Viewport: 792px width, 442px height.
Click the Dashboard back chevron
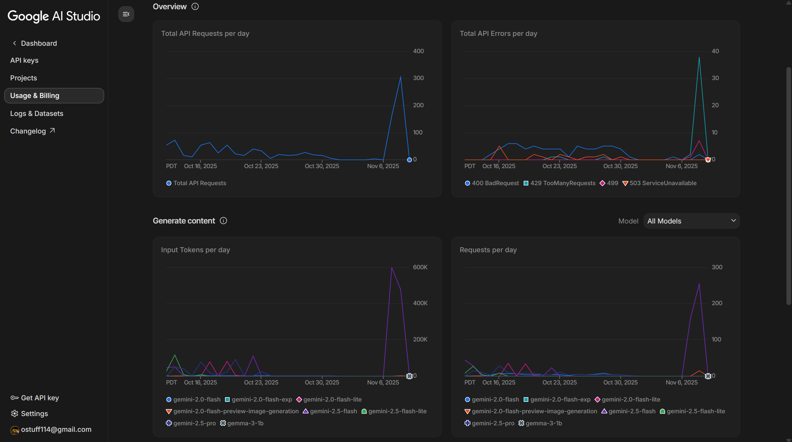[x=15, y=43]
